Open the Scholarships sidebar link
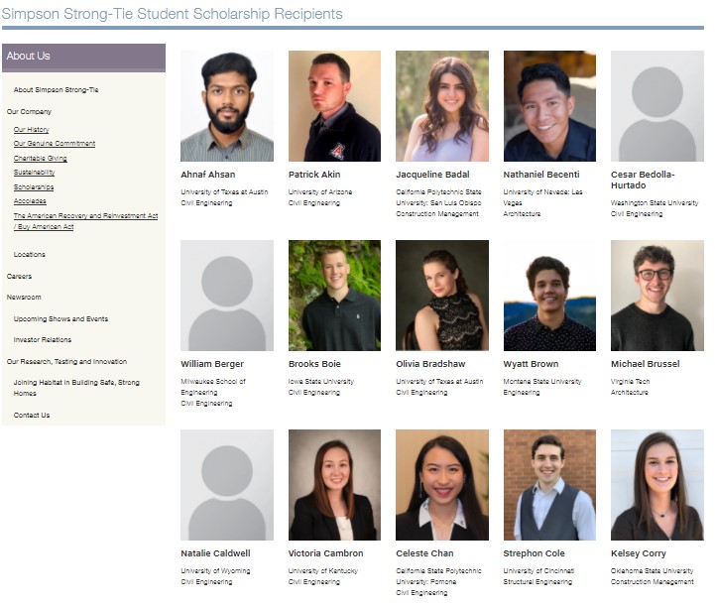 click(34, 187)
